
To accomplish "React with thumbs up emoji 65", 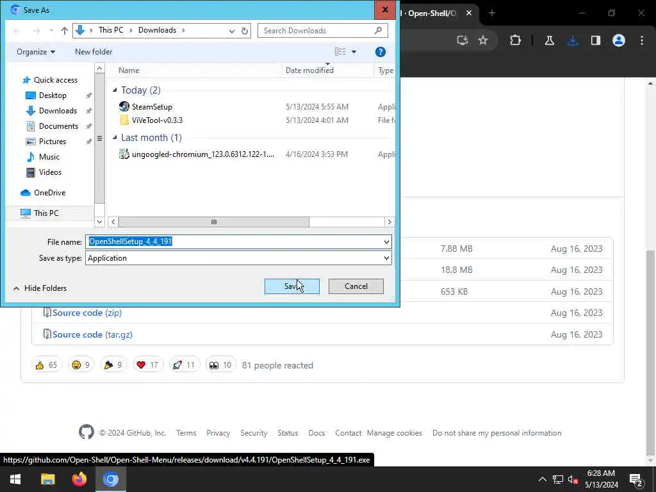I will pyautogui.click(x=46, y=365).
